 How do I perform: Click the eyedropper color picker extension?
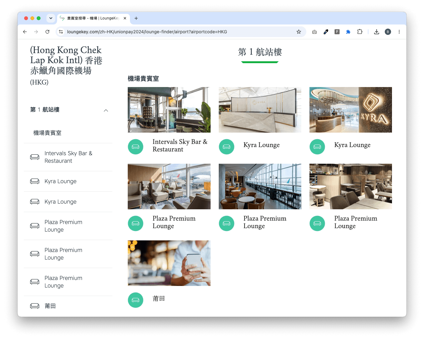326,32
